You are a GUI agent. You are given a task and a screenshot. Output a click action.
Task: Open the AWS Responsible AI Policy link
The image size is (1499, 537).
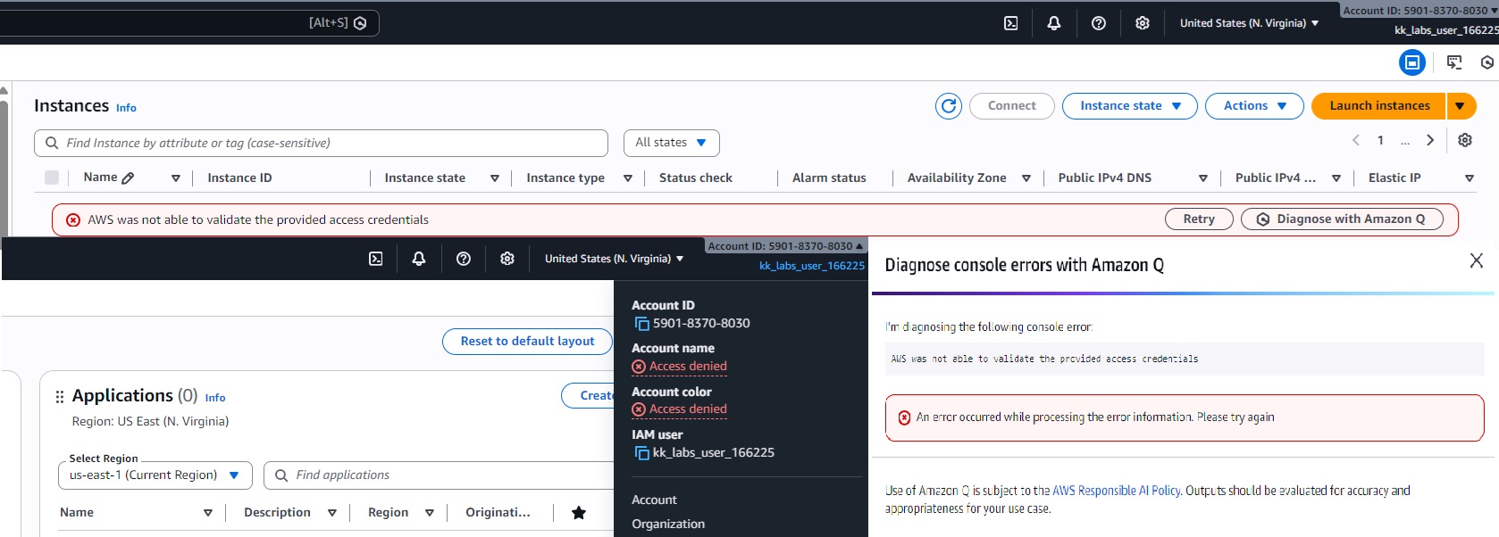(x=1117, y=491)
